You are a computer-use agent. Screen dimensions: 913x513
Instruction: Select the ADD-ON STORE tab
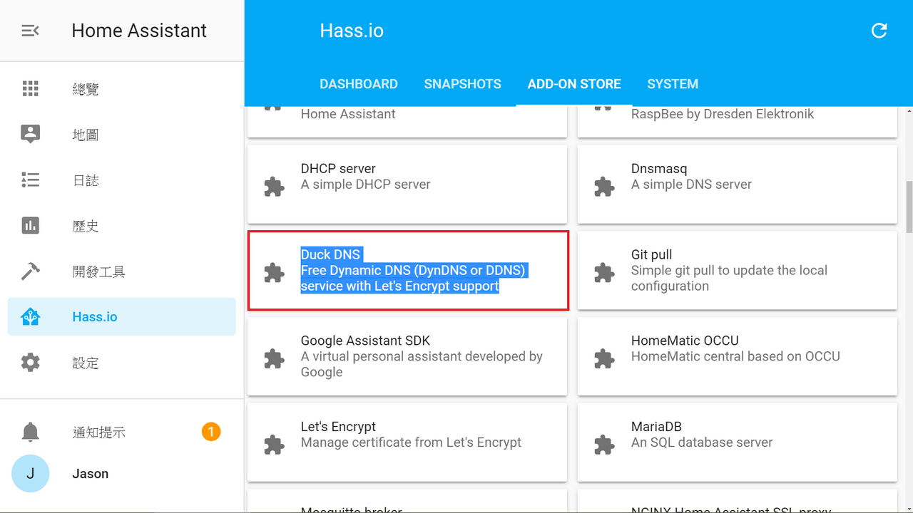coord(574,84)
